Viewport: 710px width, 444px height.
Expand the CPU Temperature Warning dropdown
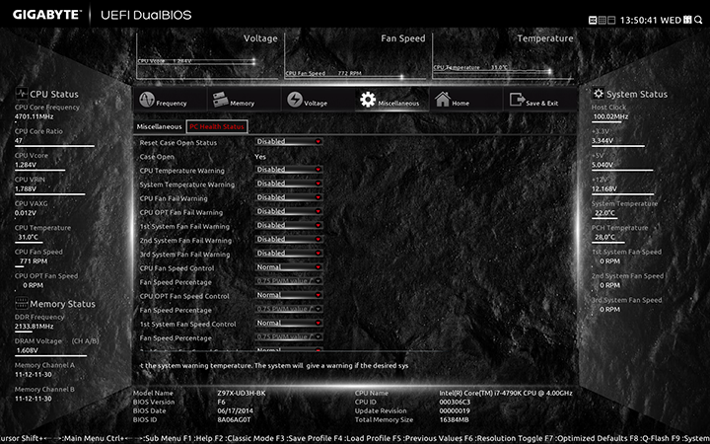[289, 170]
